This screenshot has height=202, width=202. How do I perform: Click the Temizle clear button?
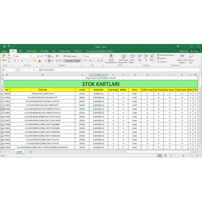[x=162, y=62]
